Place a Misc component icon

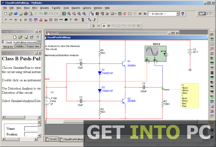tap(61, 20)
